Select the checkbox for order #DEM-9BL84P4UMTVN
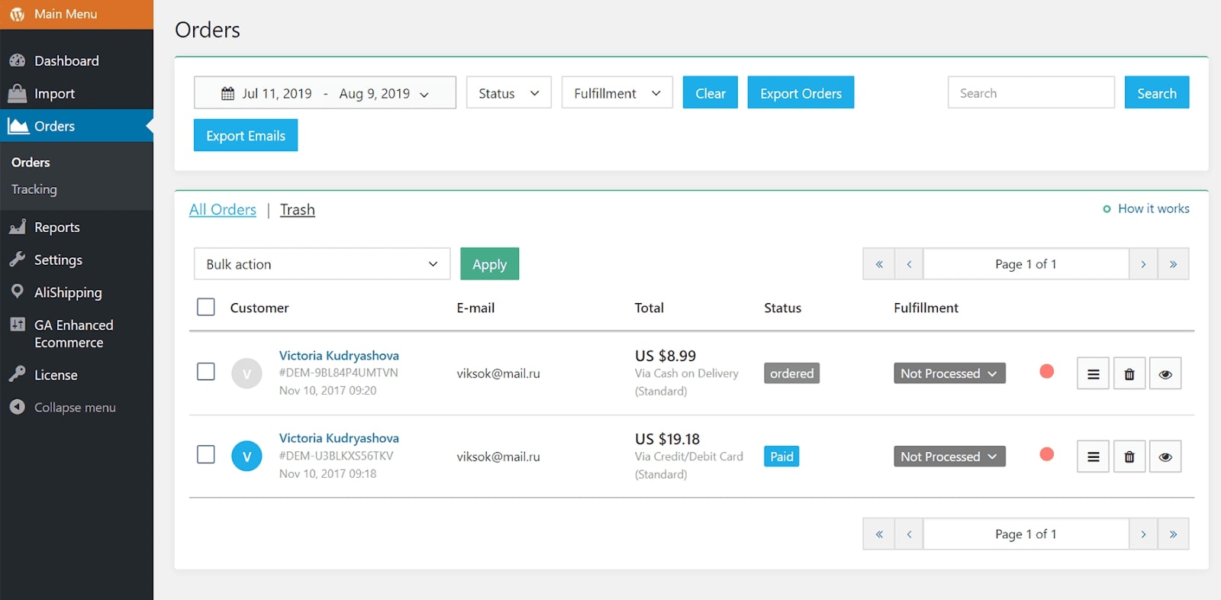 [206, 372]
